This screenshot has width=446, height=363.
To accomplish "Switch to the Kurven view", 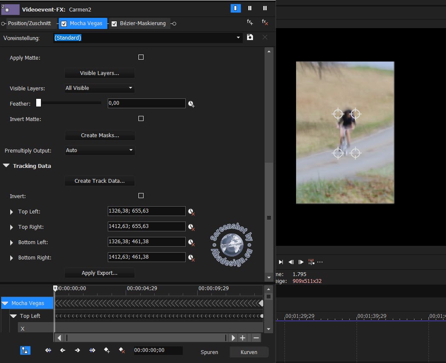I will point(249,352).
